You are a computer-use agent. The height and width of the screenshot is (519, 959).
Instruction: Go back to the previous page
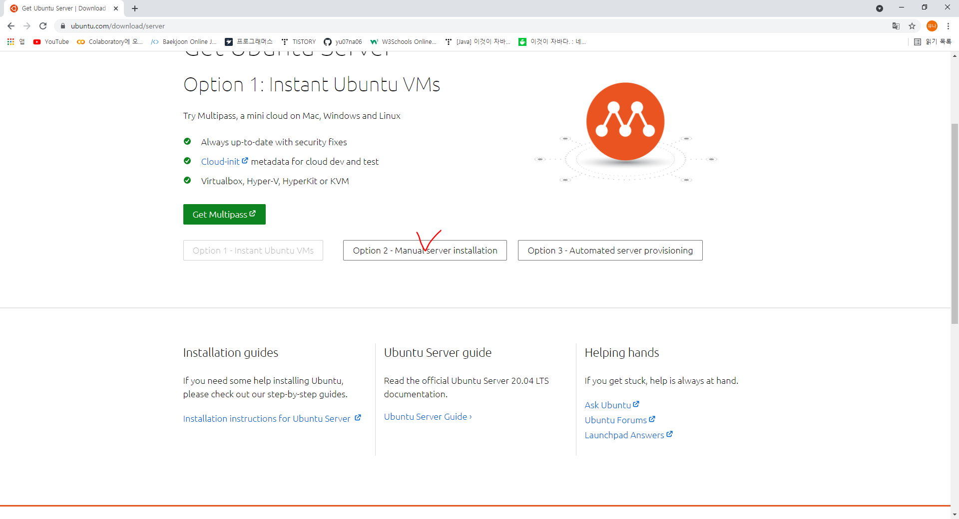[11, 26]
